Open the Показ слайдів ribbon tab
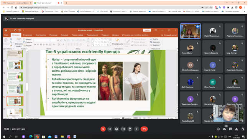 (x=77, y=35)
